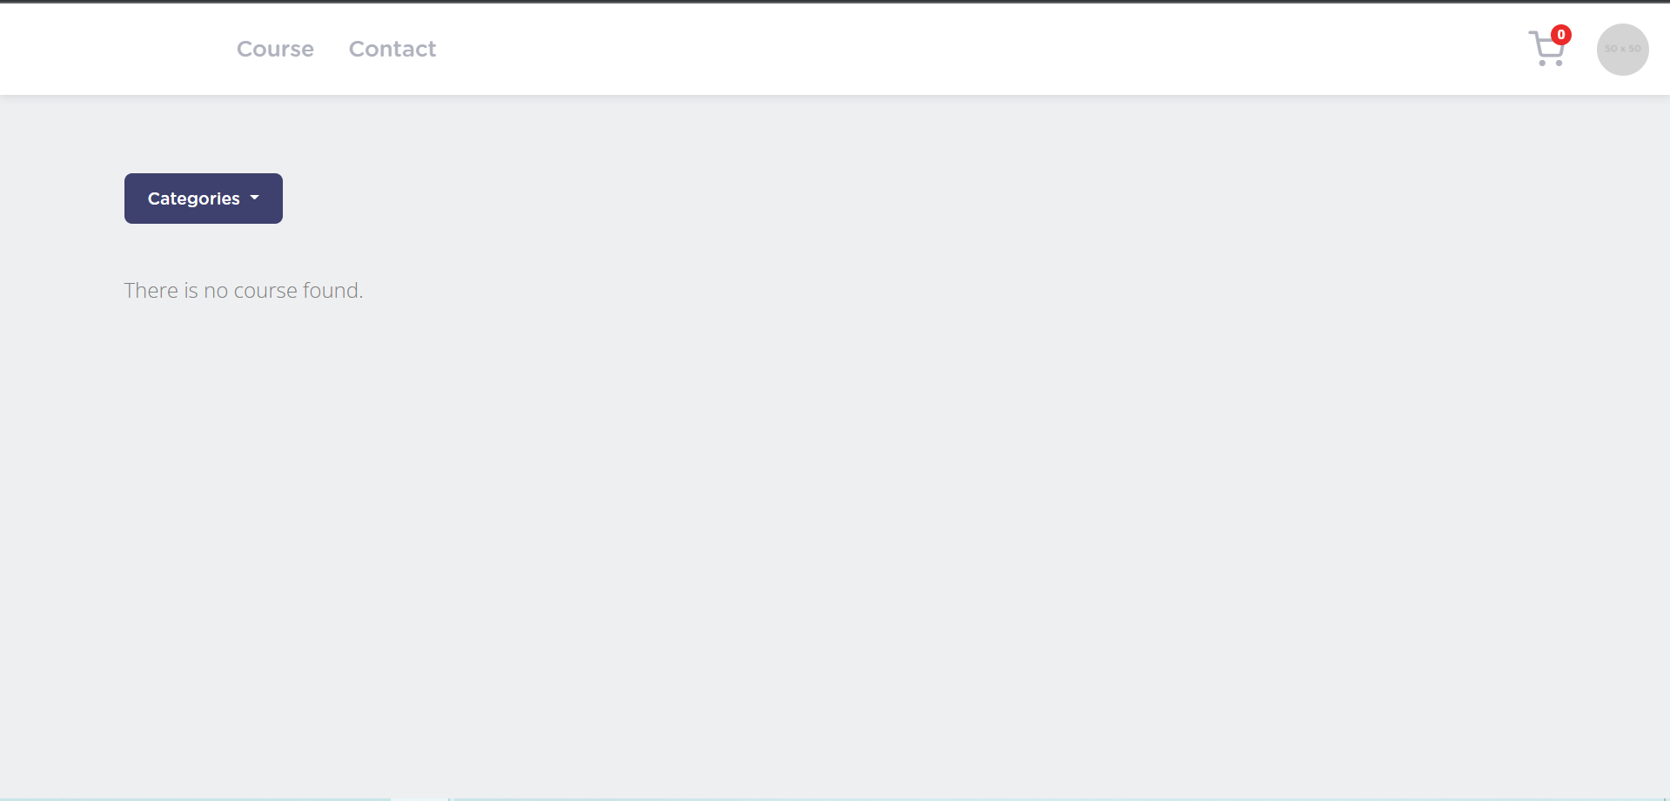The image size is (1670, 801).
Task: Expand the Categories dropdown
Action: [204, 199]
